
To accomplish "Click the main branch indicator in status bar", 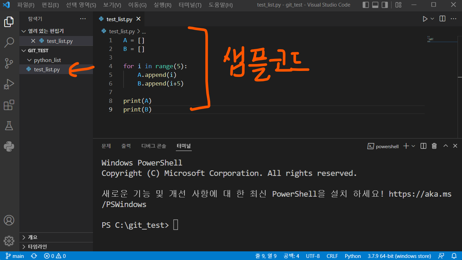I will click(x=15, y=256).
